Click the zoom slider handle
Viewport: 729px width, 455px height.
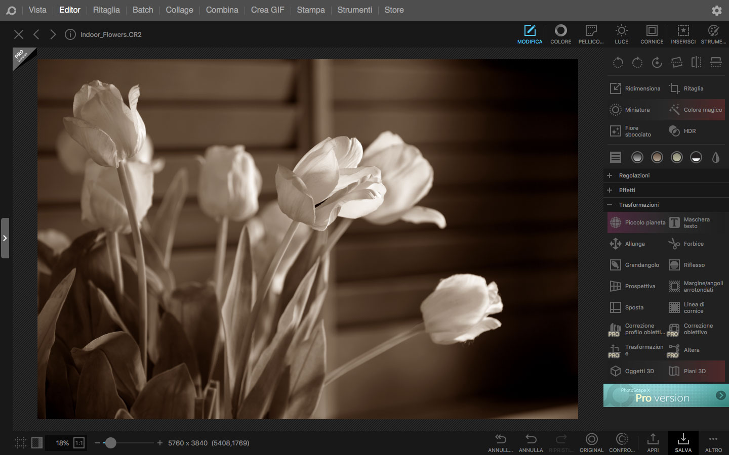pos(111,443)
